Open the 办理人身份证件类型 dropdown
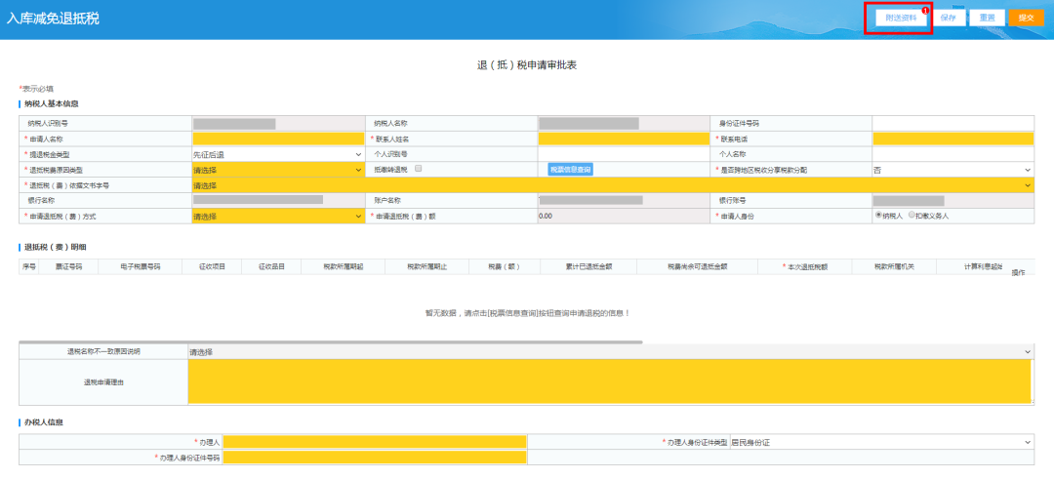 click(880, 443)
